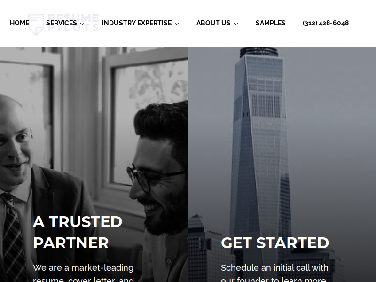Open the SAMPLES page link

pos(271,23)
